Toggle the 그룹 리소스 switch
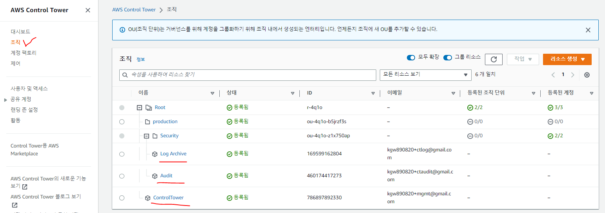Viewport: 605px width, 213px height. point(448,57)
